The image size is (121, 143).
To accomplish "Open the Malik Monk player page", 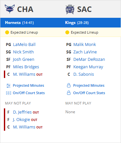I will coord(85,45).
